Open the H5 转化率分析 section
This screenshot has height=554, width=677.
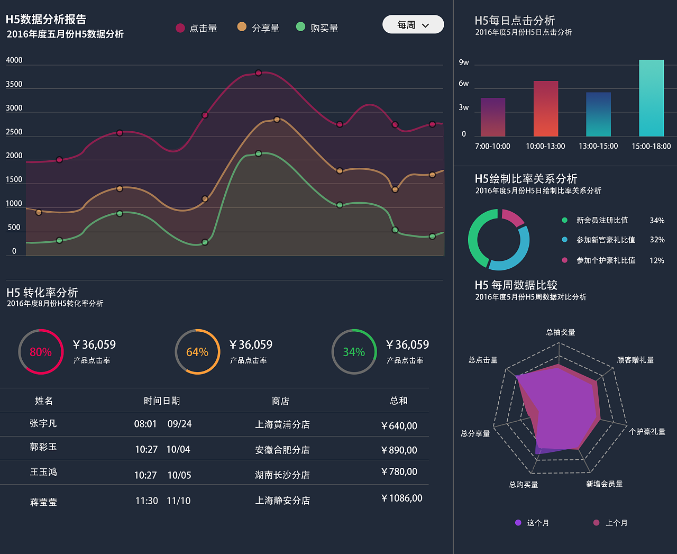[41, 293]
